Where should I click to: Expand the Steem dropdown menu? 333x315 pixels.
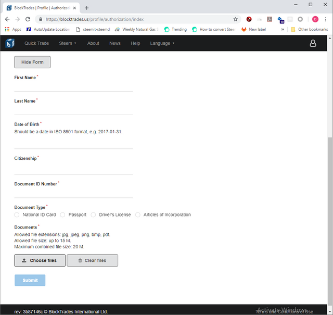67,43
